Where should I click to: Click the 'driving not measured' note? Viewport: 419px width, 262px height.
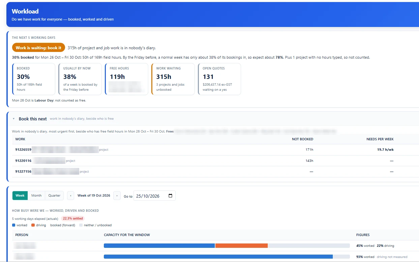[392, 257]
